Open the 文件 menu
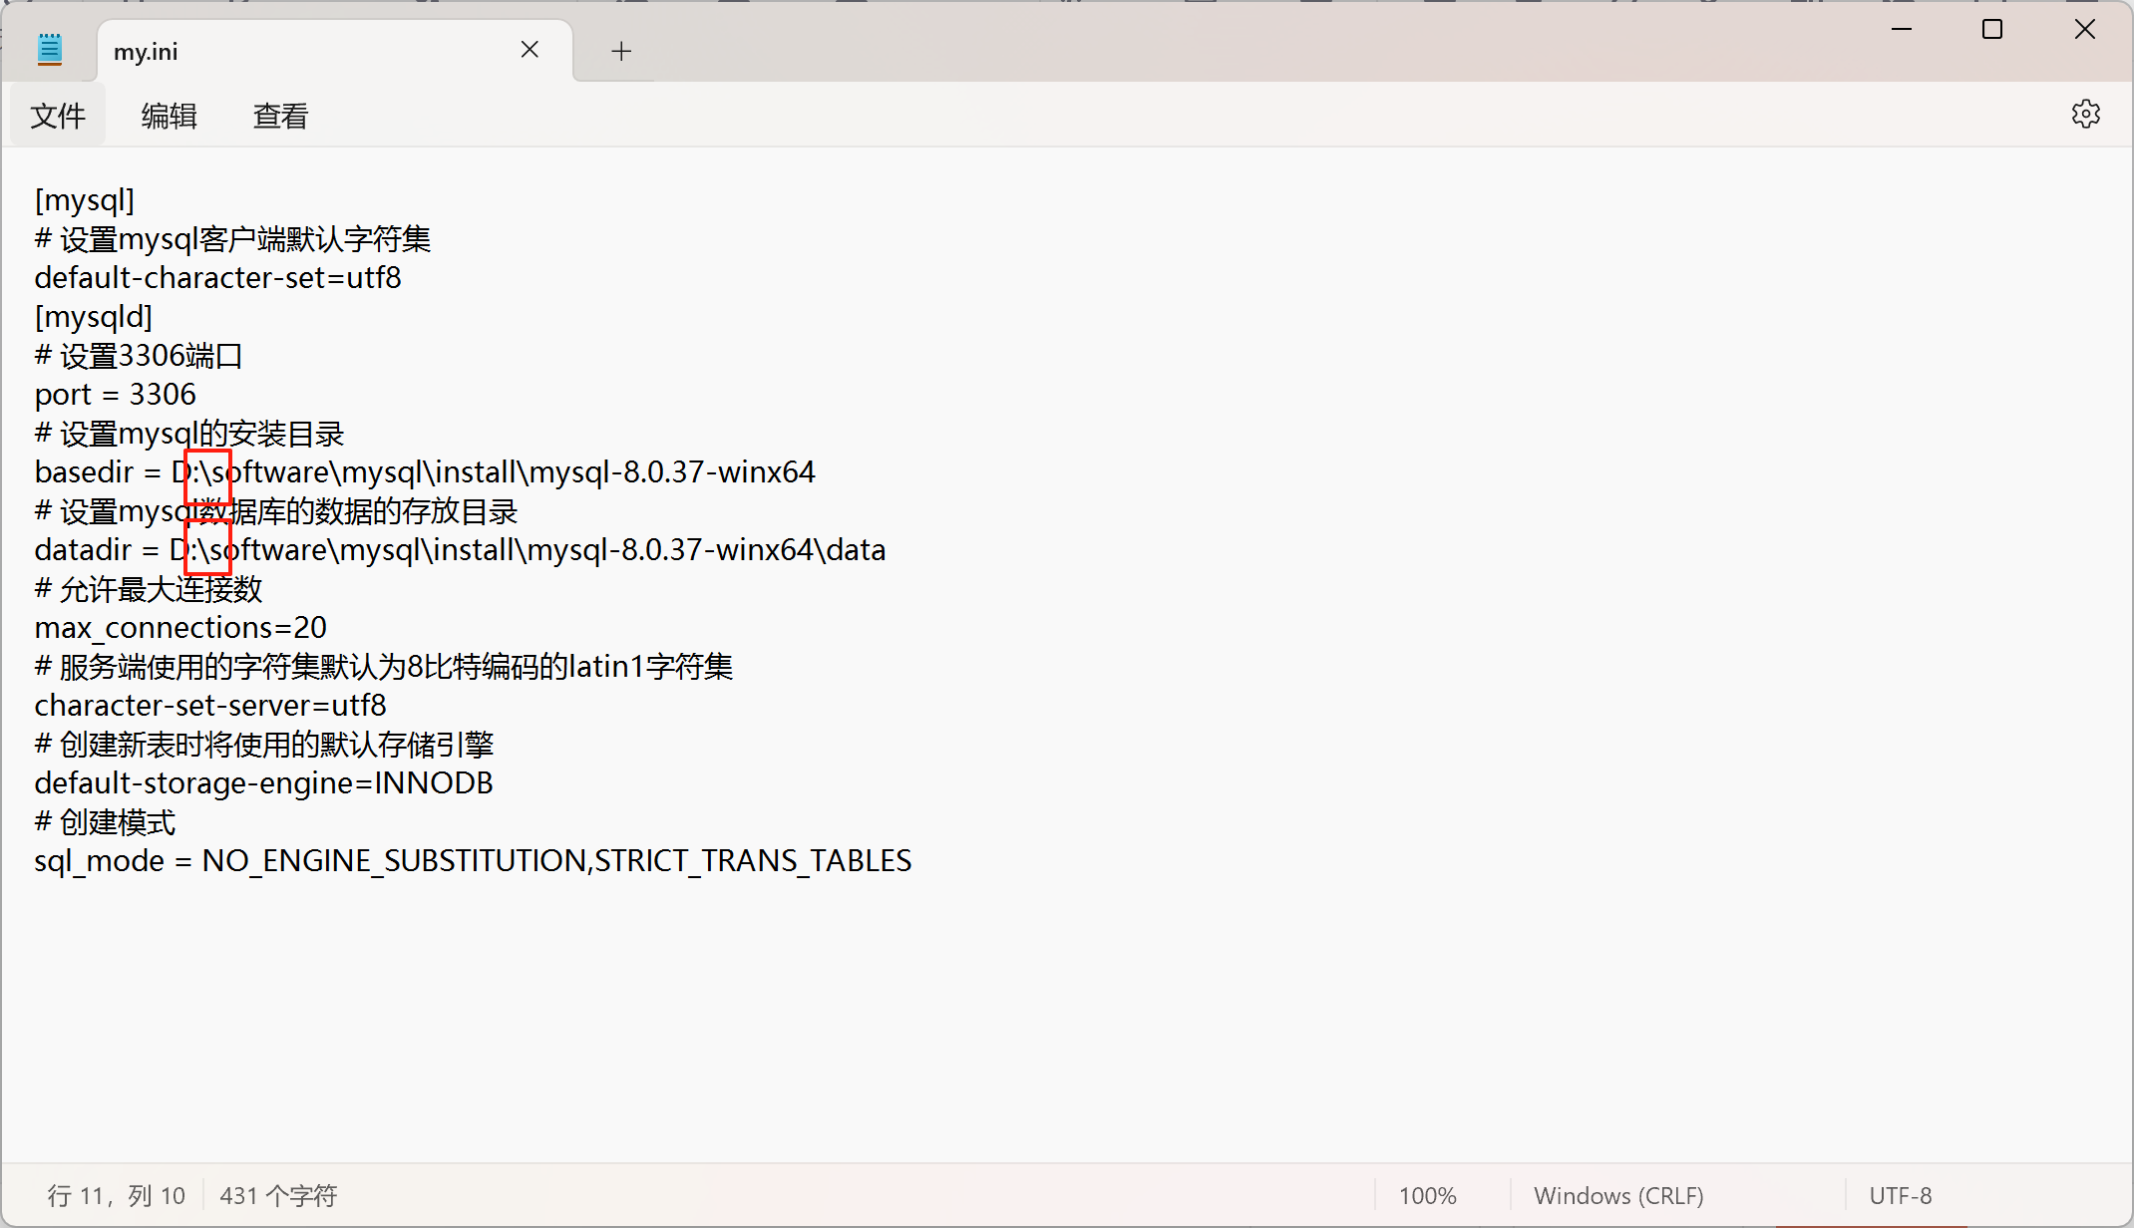The height and width of the screenshot is (1228, 2134). (x=58, y=116)
